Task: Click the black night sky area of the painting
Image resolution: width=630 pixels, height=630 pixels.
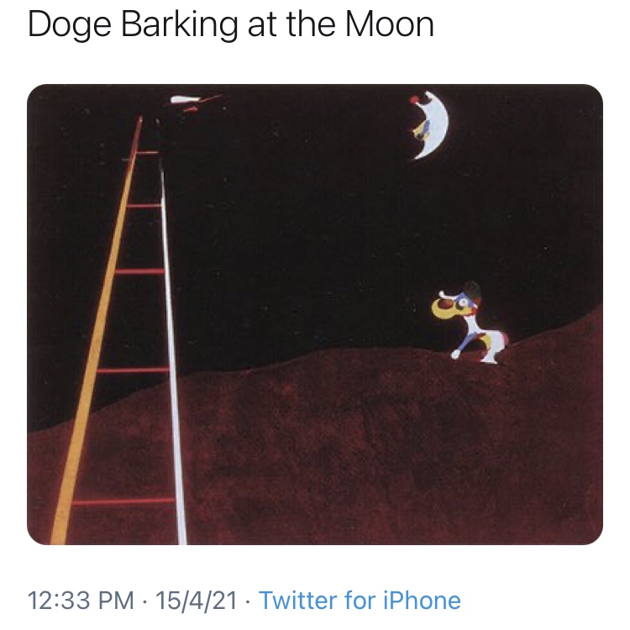Action: coord(294,210)
